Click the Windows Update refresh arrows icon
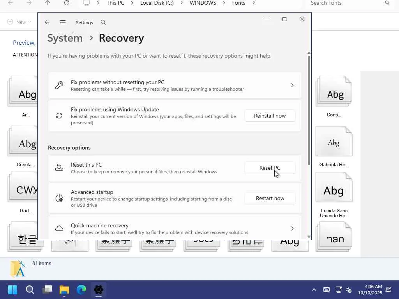 click(59, 116)
